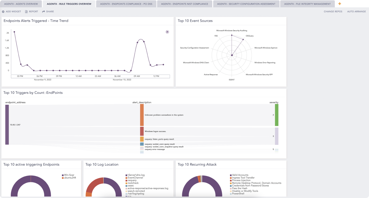Click Process Injection legend swatch
Image resolution: width=369 pixels, height=198 pixels.
[231, 180]
